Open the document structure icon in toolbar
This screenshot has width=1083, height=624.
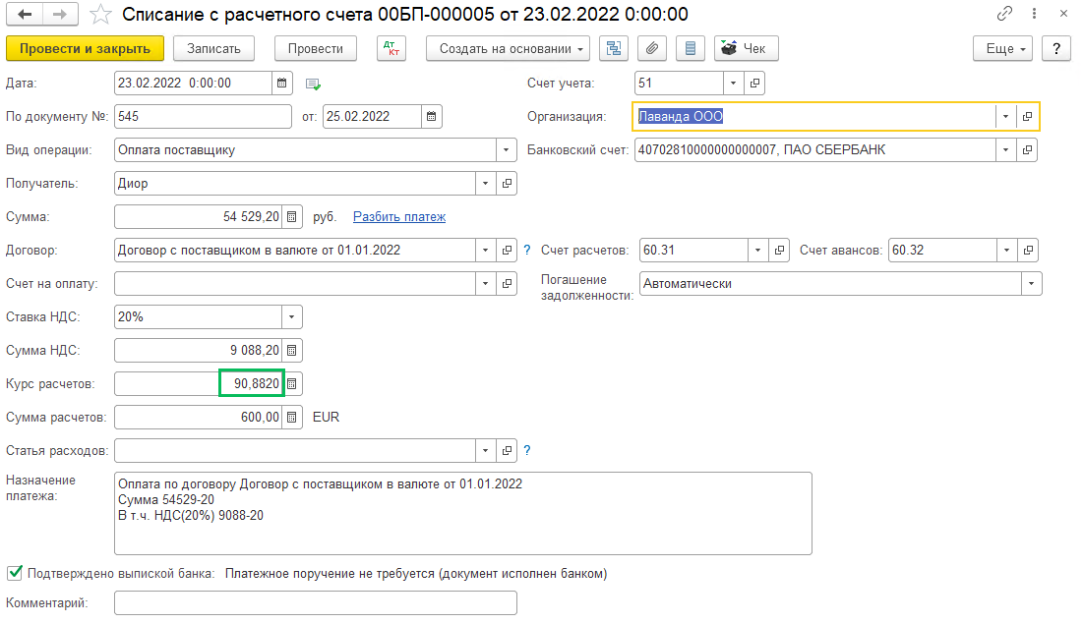(x=615, y=49)
